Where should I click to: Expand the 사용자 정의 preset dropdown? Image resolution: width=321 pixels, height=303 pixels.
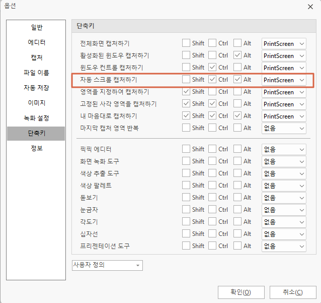(x=107, y=266)
